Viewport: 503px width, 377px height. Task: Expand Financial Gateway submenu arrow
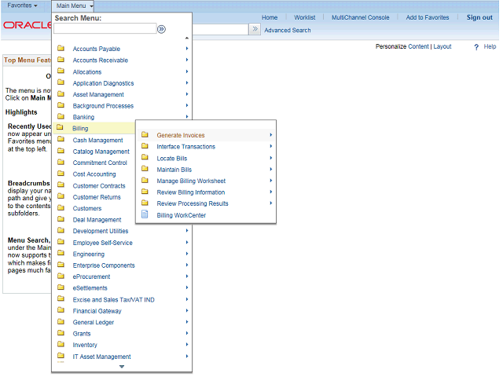tap(187, 311)
